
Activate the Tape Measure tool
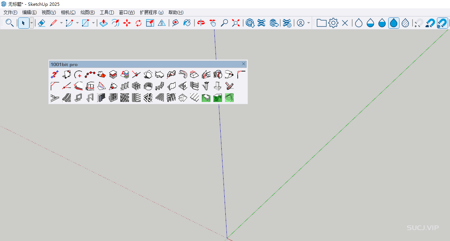(x=176, y=23)
